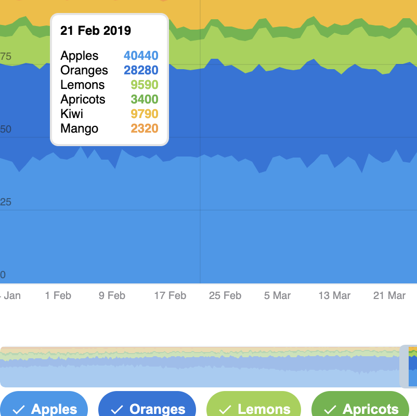Select the 21 Feb 2019 tooltip title

[x=96, y=31]
